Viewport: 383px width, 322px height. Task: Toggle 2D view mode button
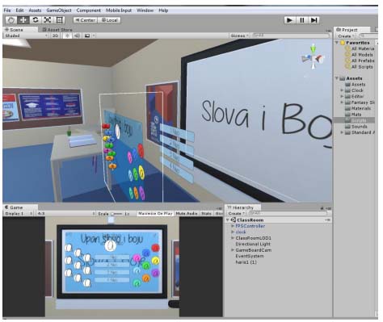pyautogui.click(x=55, y=36)
